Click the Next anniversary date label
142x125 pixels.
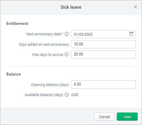(45, 34)
